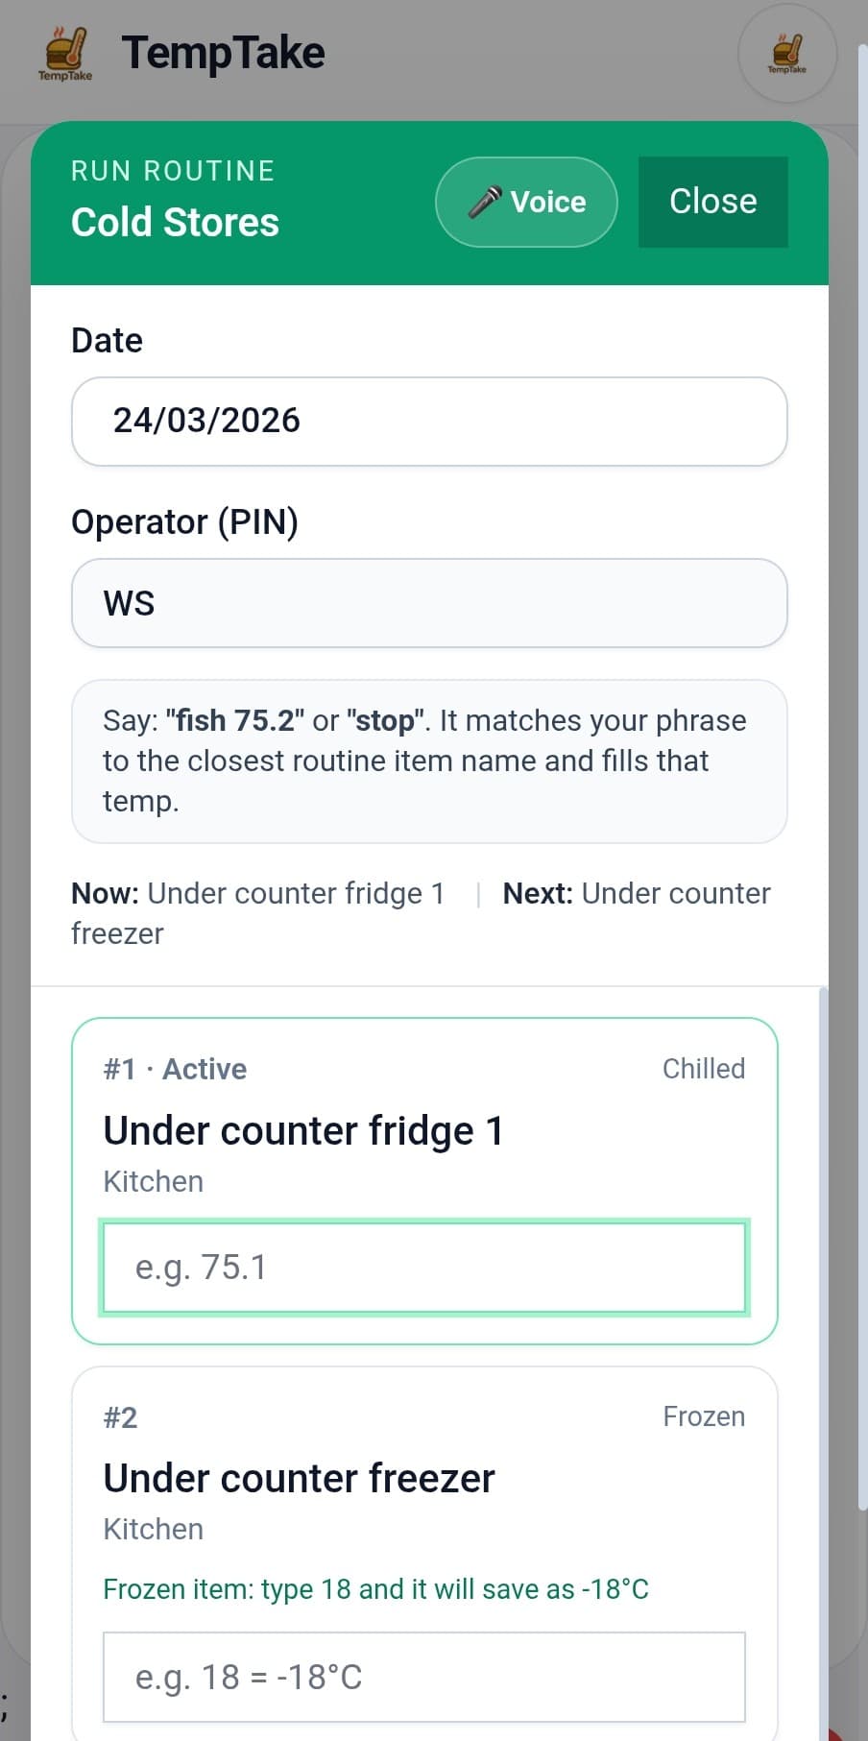Screen dimensions: 868x1741
Task: Select the Operator PIN field containing WS
Action: [429, 603]
